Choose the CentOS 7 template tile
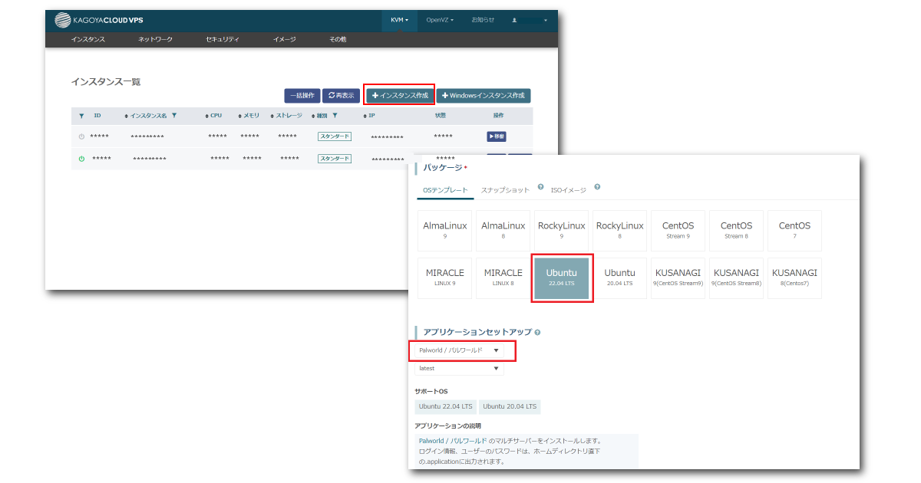 click(794, 230)
